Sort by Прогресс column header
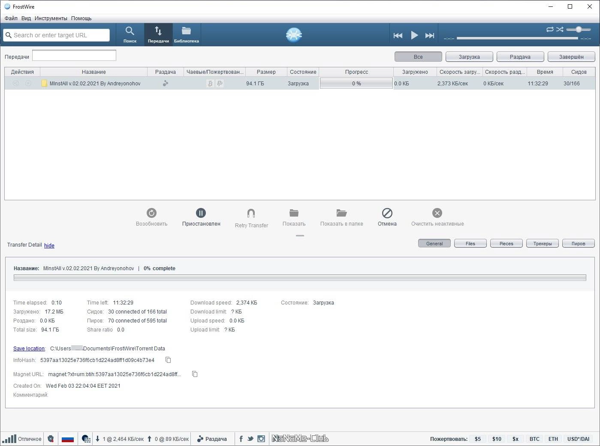The image size is (600, 446). pos(356,72)
